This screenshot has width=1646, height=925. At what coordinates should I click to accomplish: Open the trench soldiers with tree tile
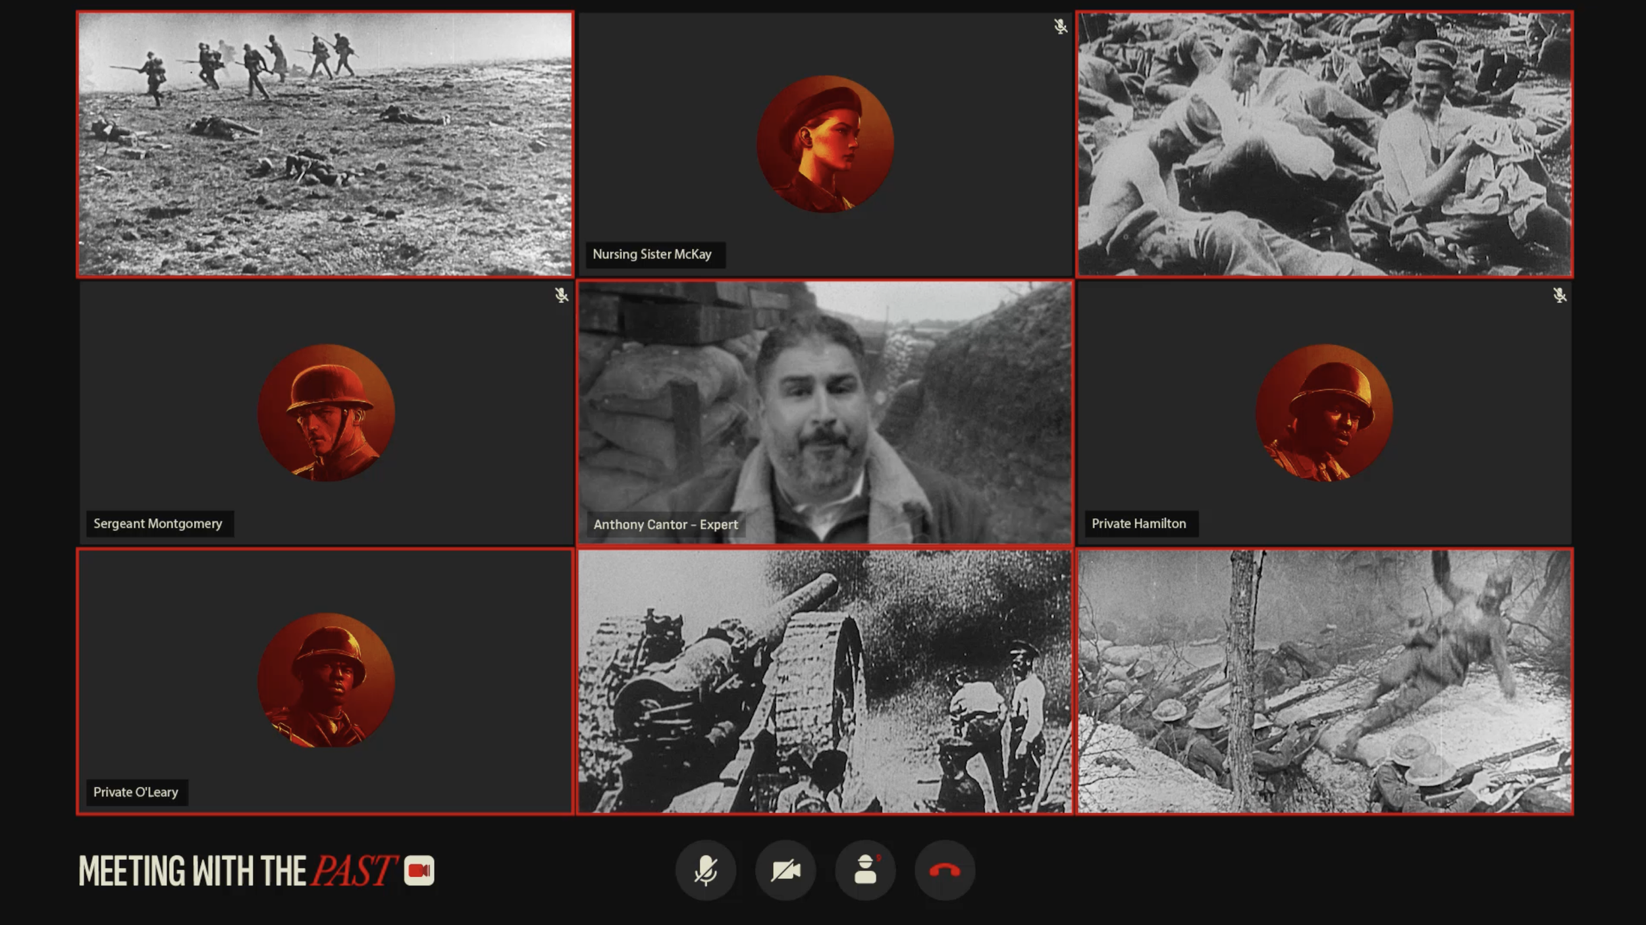tap(1324, 681)
